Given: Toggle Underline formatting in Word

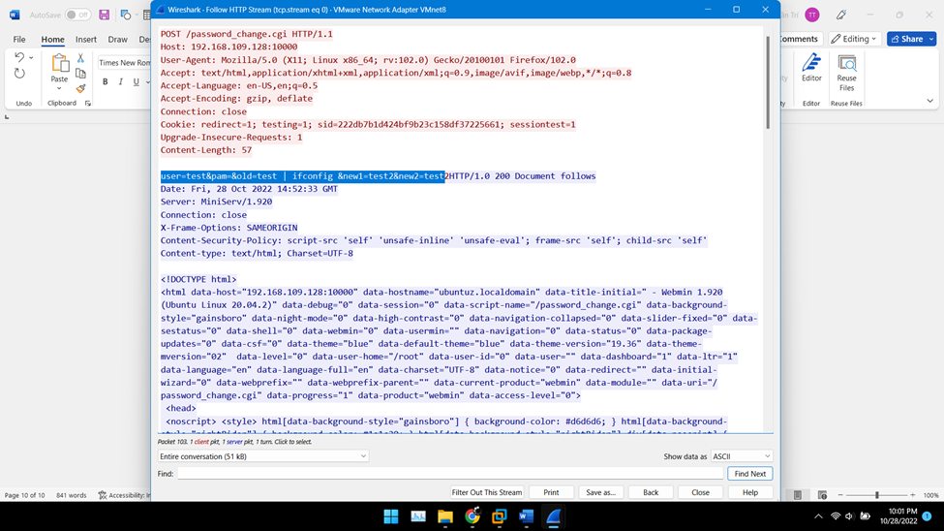Looking at the screenshot, I should (137, 82).
